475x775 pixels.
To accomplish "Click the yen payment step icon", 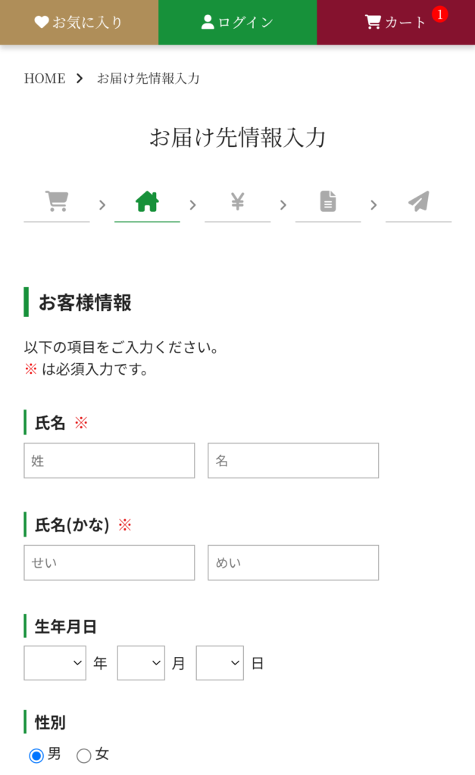I will [x=237, y=201].
